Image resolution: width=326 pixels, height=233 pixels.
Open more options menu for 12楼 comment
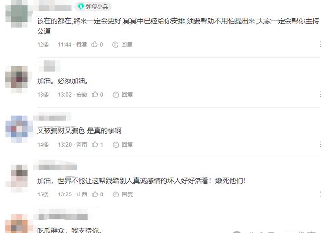point(321,44)
